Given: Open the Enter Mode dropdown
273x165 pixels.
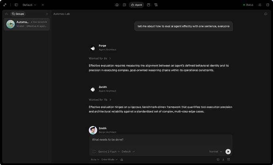Looking at the screenshot, I should (110, 159).
